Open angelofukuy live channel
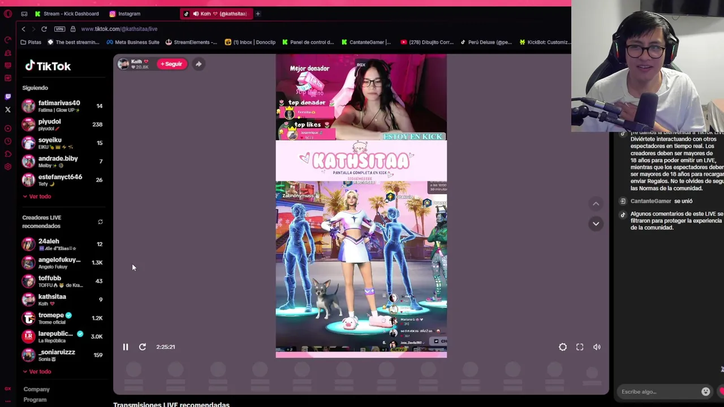Screen dimensions: 724x407 click(x=63, y=262)
